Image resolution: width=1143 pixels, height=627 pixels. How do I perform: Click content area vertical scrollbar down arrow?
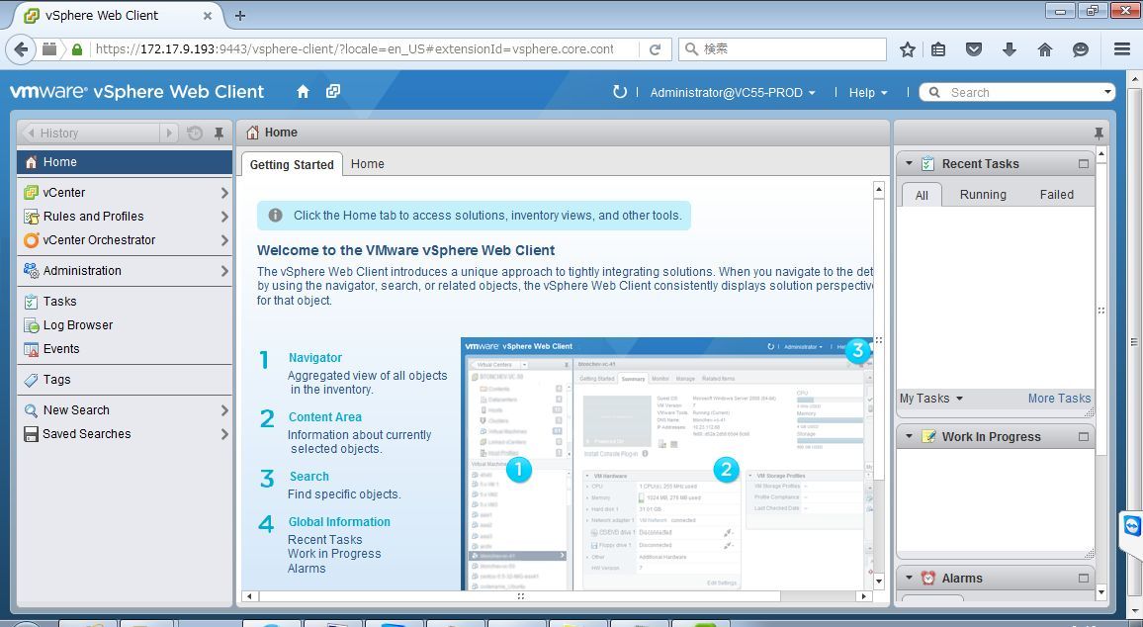(878, 582)
